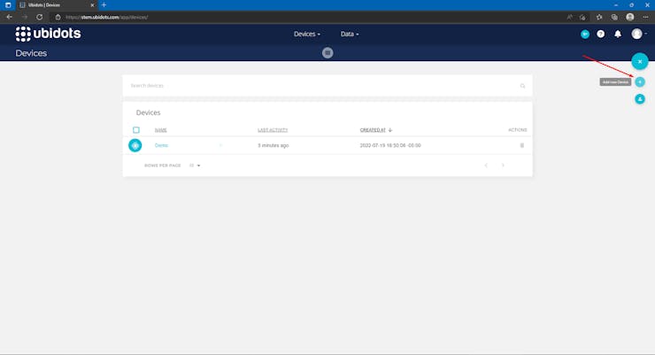655x355 pixels.
Task: Open browser settings and more menu
Action: point(646,17)
